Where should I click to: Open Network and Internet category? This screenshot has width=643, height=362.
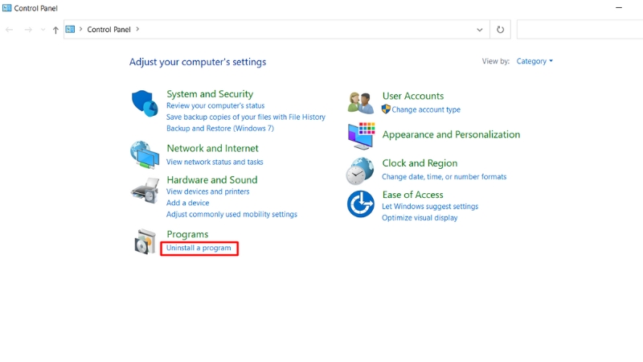coord(212,148)
